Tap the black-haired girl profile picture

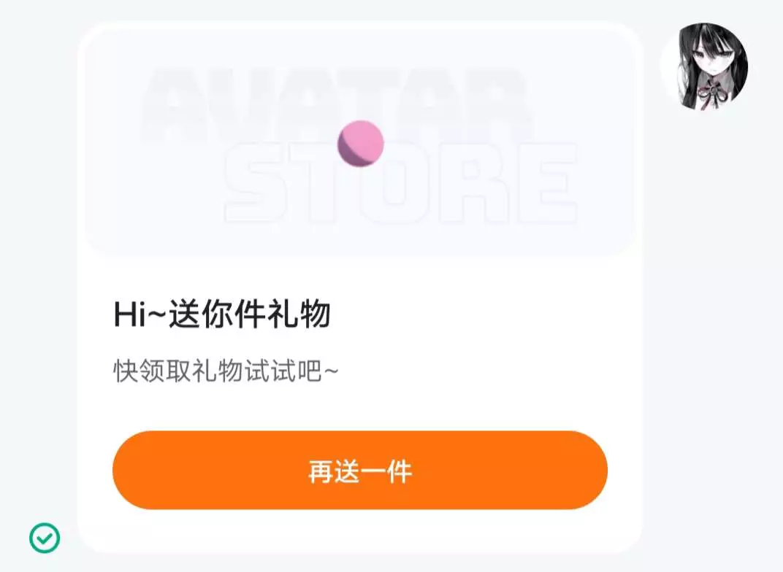click(x=706, y=66)
